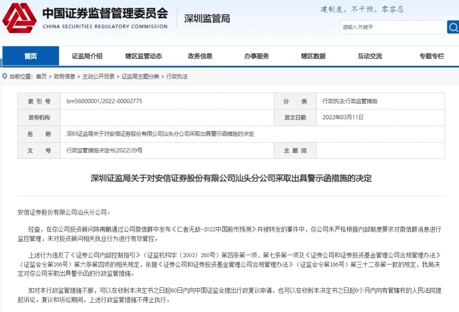The height and width of the screenshot is (312, 459).
Task: Click the slogan 建制度、不干预、零容忍
Action: pos(362,9)
